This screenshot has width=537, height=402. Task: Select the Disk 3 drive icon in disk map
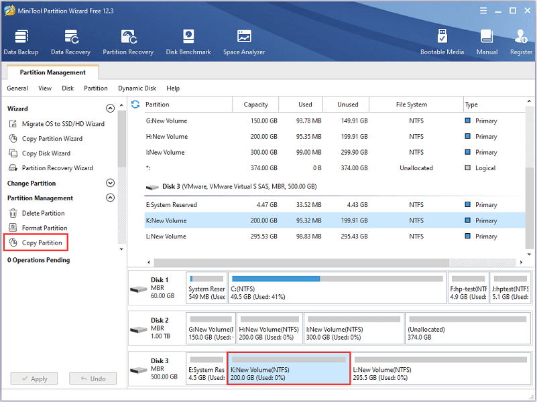139,371
